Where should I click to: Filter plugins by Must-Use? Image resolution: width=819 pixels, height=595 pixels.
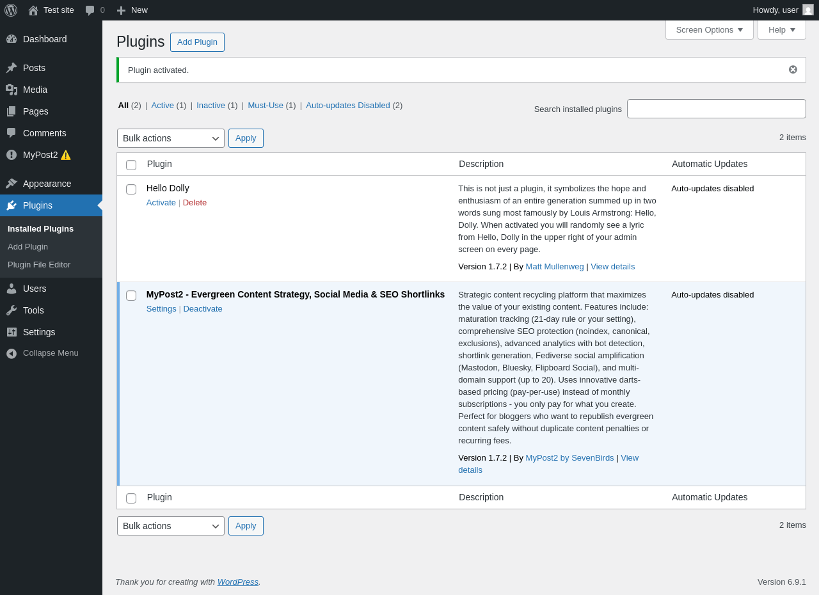point(266,105)
